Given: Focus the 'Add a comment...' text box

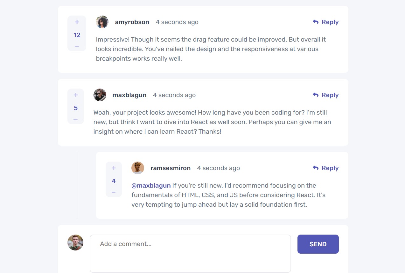Looking at the screenshot, I should pyautogui.click(x=190, y=253).
